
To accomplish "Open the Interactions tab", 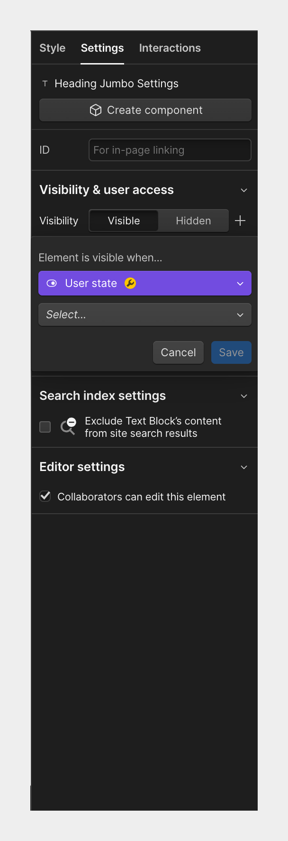I will (170, 48).
